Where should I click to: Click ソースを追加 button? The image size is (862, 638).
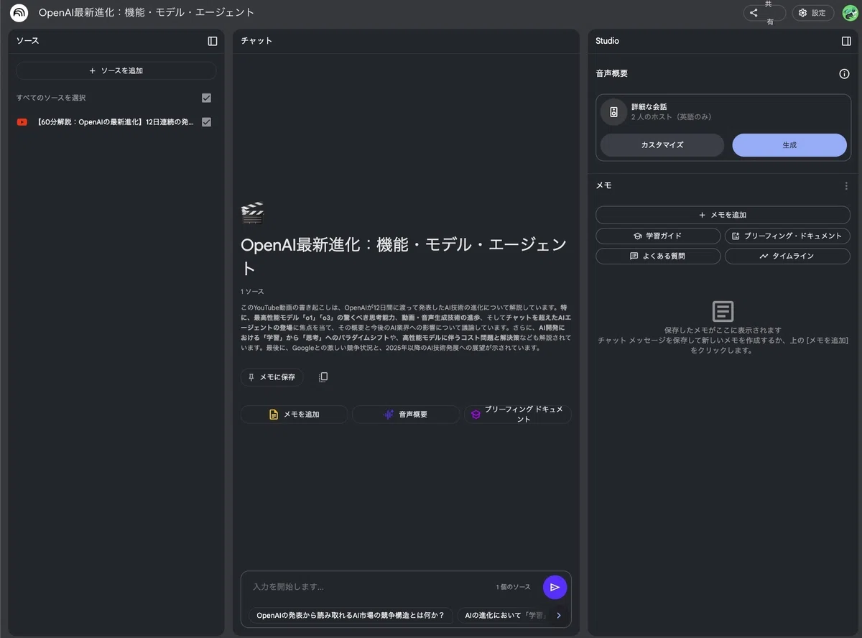[116, 70]
